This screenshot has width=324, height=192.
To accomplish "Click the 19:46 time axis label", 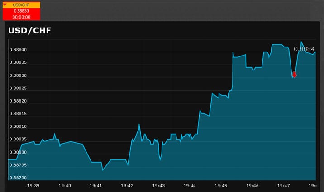I will click(252, 186).
